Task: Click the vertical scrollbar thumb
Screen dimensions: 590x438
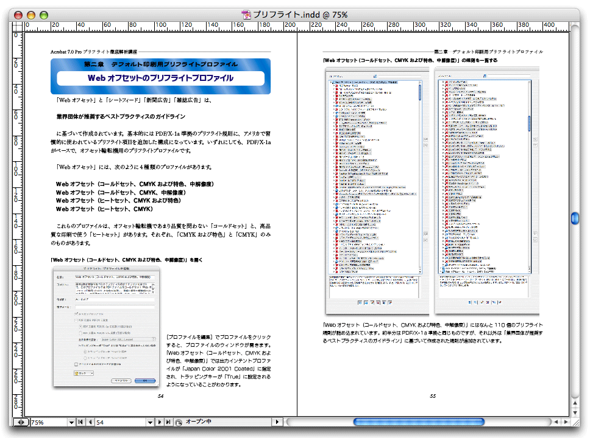Action: pyautogui.click(x=575, y=218)
